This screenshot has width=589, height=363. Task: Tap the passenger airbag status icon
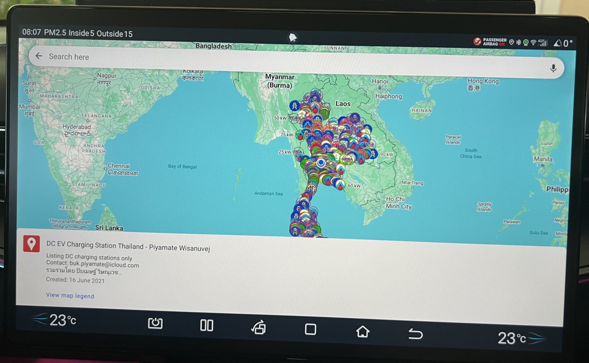click(490, 42)
